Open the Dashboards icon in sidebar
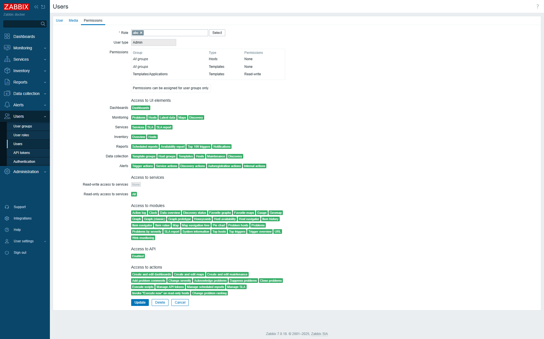Viewport: 544px width, 339px height. click(x=7, y=36)
